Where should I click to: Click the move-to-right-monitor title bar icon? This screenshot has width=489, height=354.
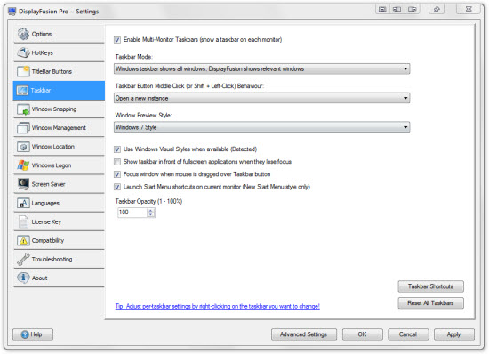pyautogui.click(x=412, y=10)
